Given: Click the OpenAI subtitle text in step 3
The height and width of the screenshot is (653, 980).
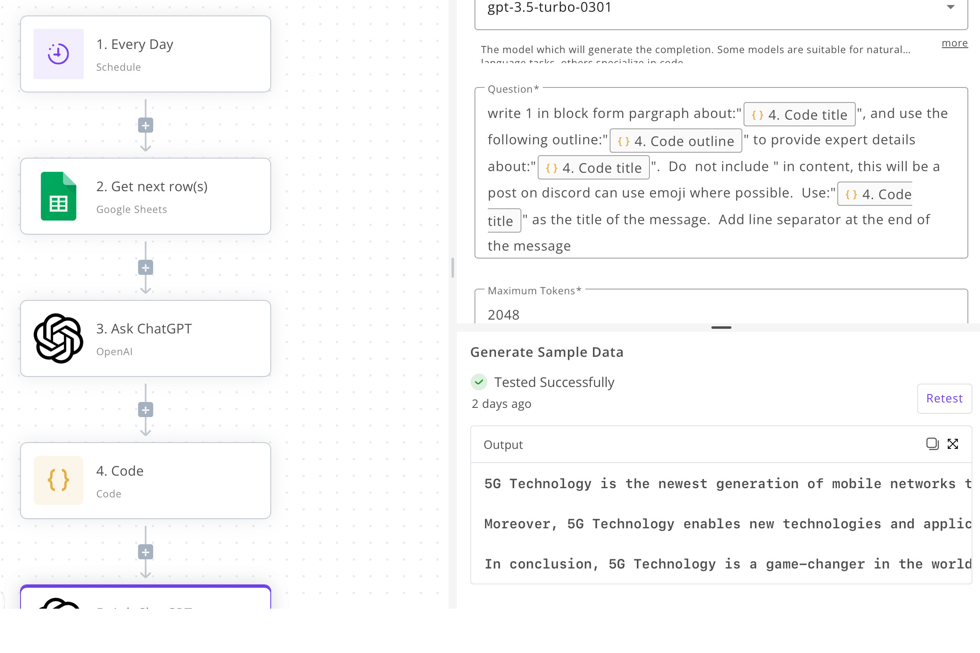Looking at the screenshot, I should point(114,352).
